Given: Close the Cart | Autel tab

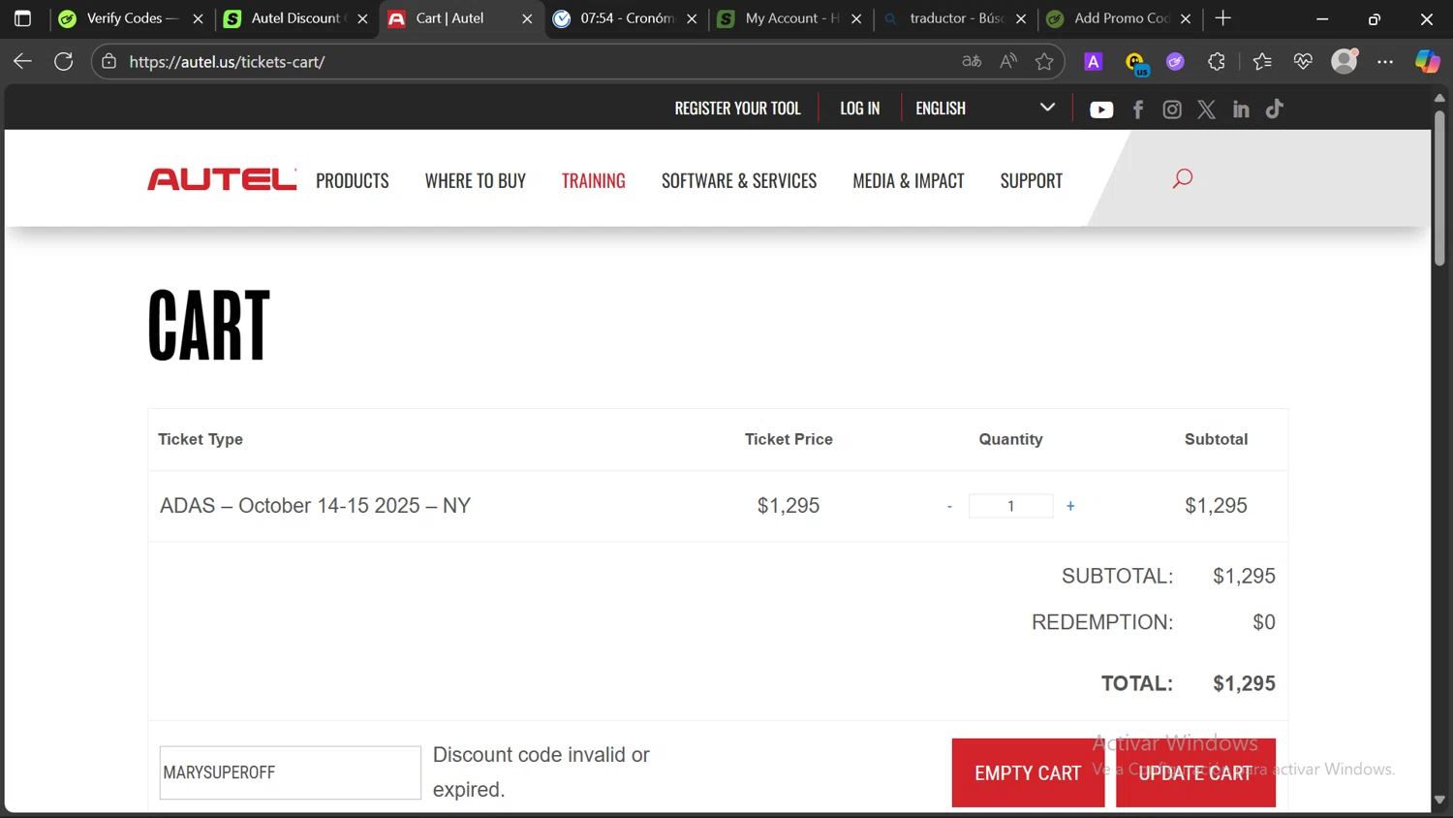Looking at the screenshot, I should [x=527, y=18].
